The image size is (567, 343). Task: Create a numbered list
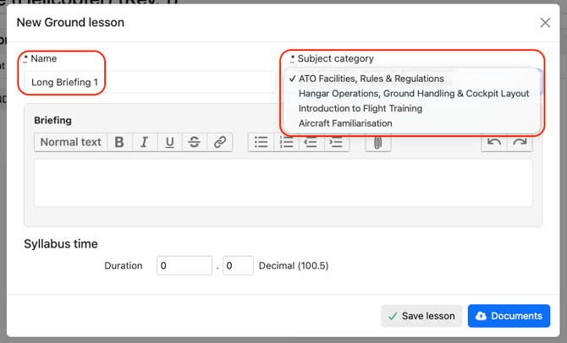coord(286,142)
